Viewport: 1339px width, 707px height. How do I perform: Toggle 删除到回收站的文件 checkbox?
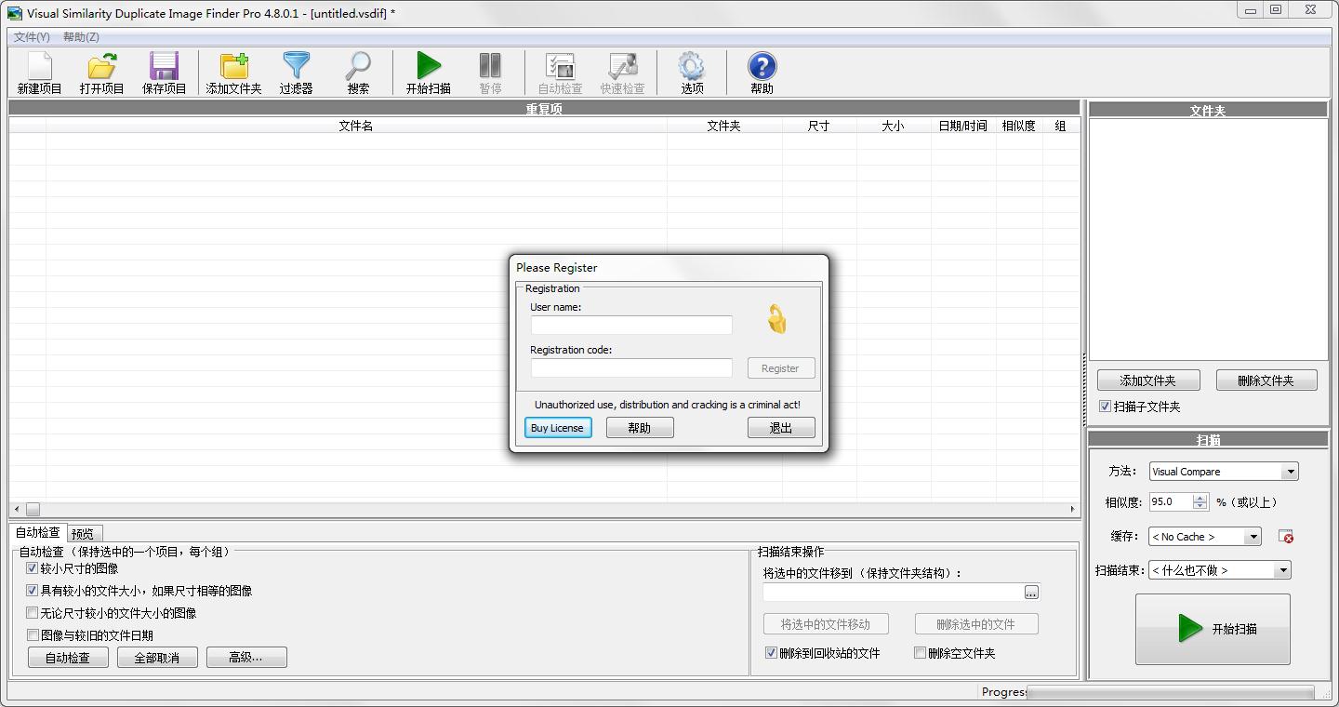point(771,653)
